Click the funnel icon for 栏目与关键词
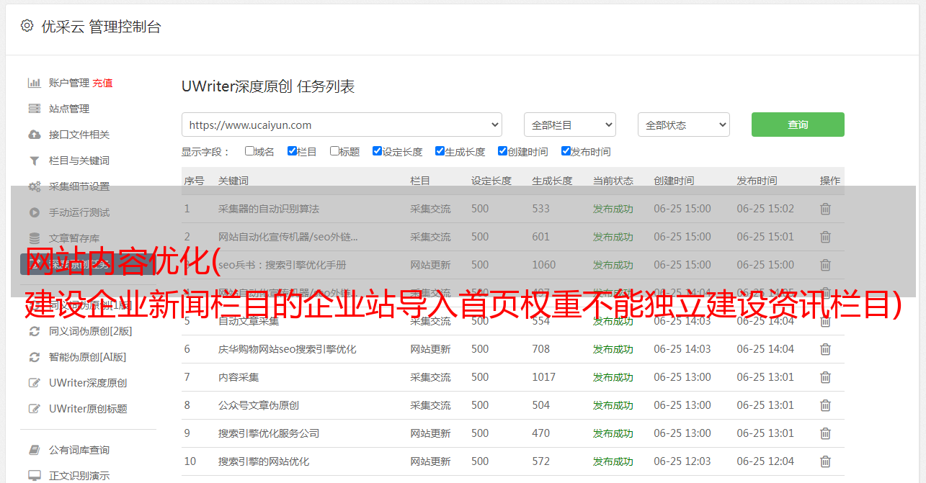The height and width of the screenshot is (483, 926). click(34, 161)
